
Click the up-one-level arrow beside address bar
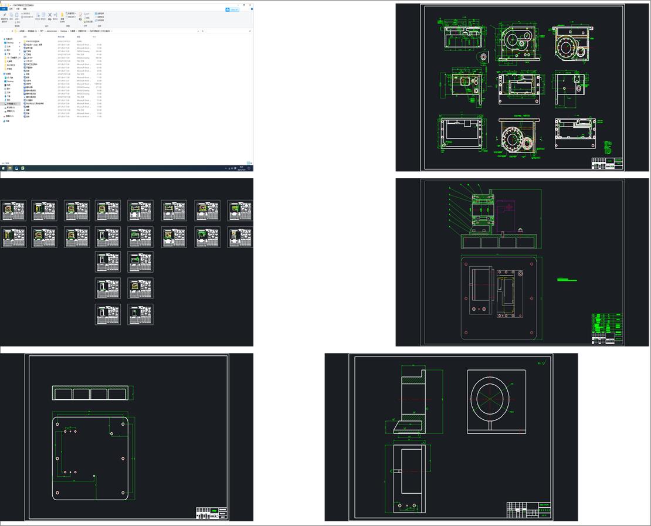point(12,31)
